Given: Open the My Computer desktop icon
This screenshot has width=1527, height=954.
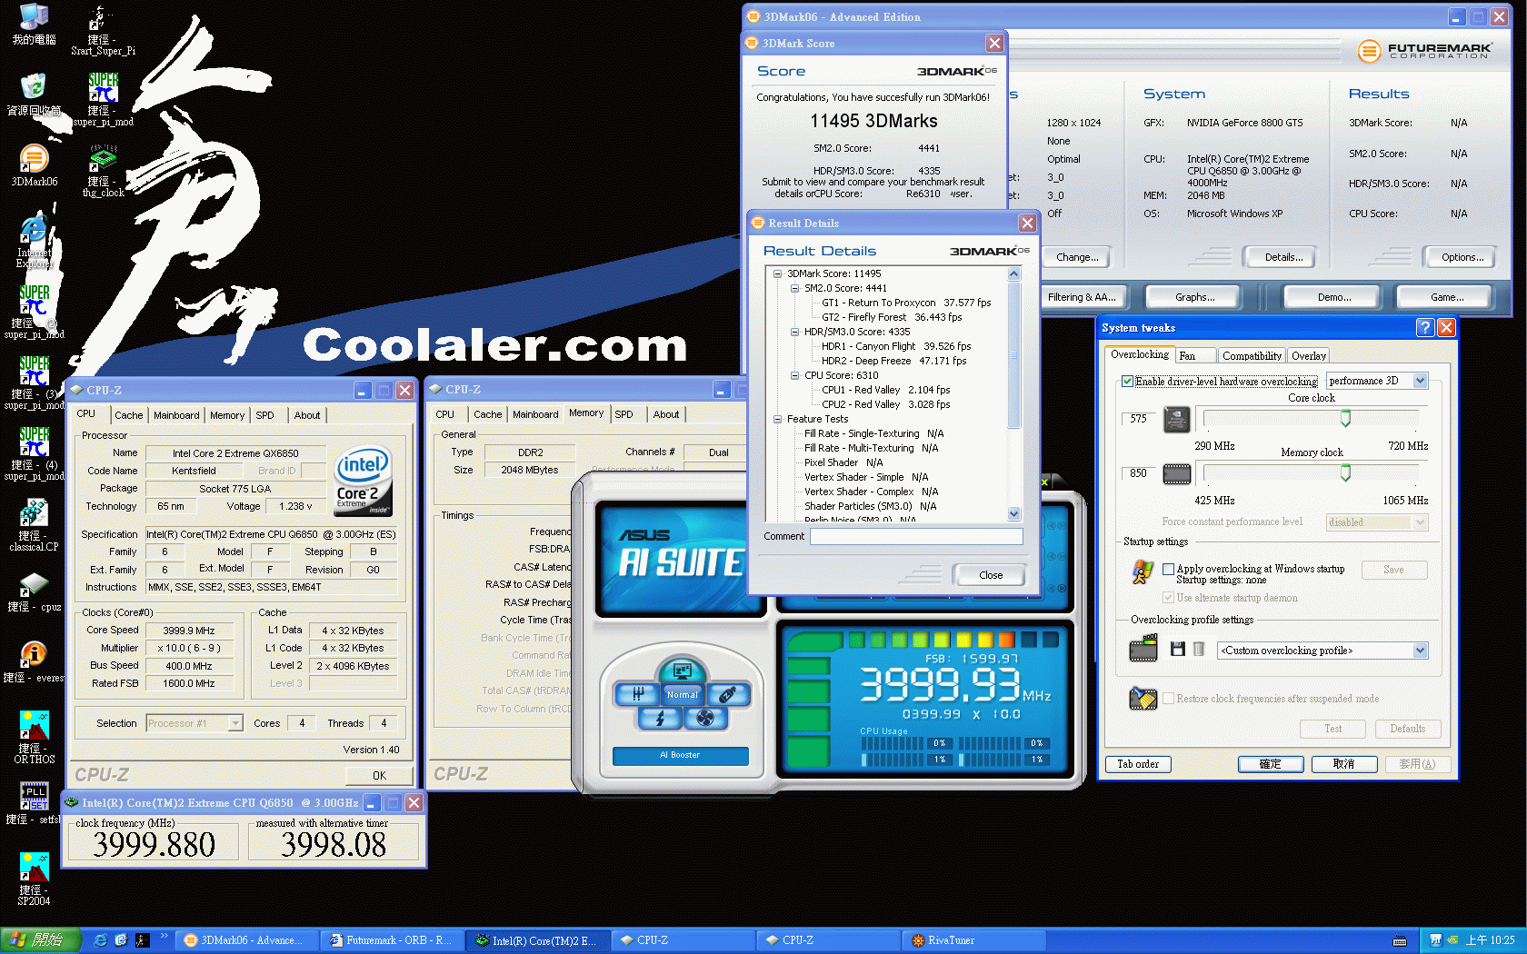Looking at the screenshot, I should (34, 25).
